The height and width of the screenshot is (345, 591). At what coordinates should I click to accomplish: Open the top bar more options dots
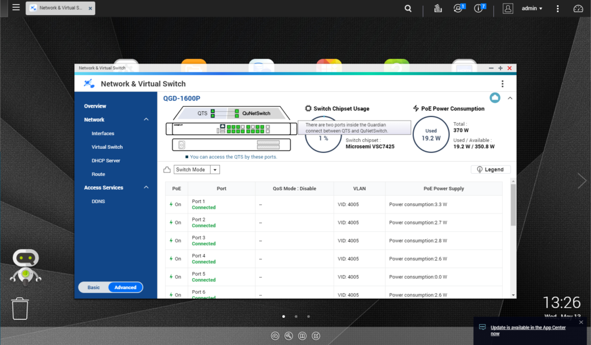tap(558, 8)
